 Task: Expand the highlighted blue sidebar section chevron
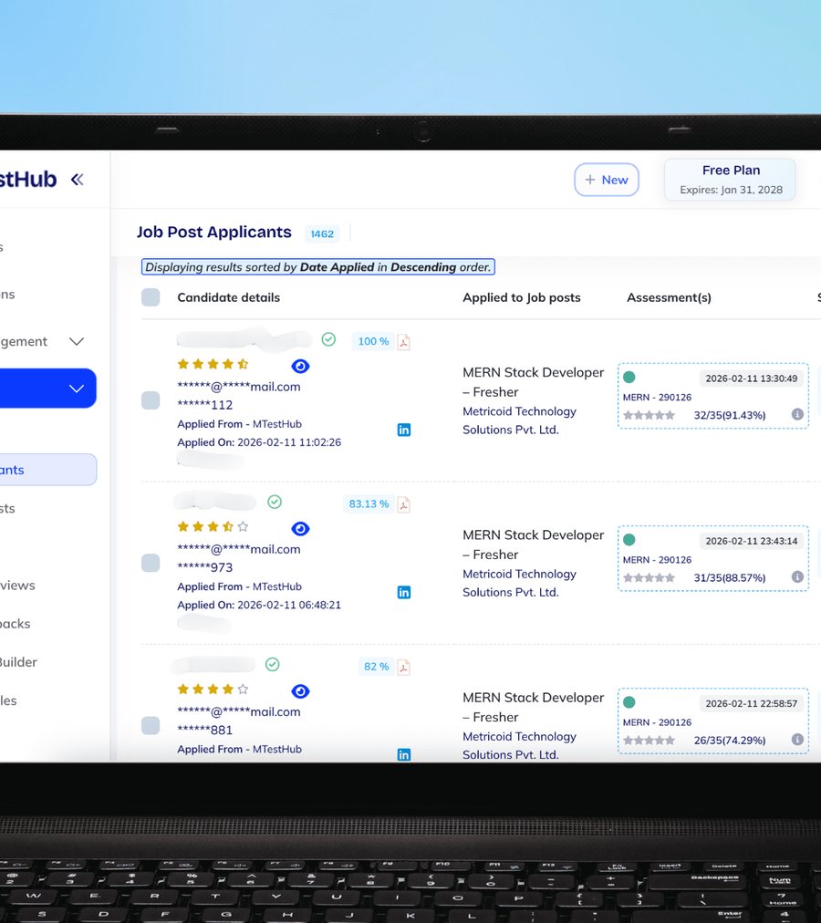tap(77, 389)
